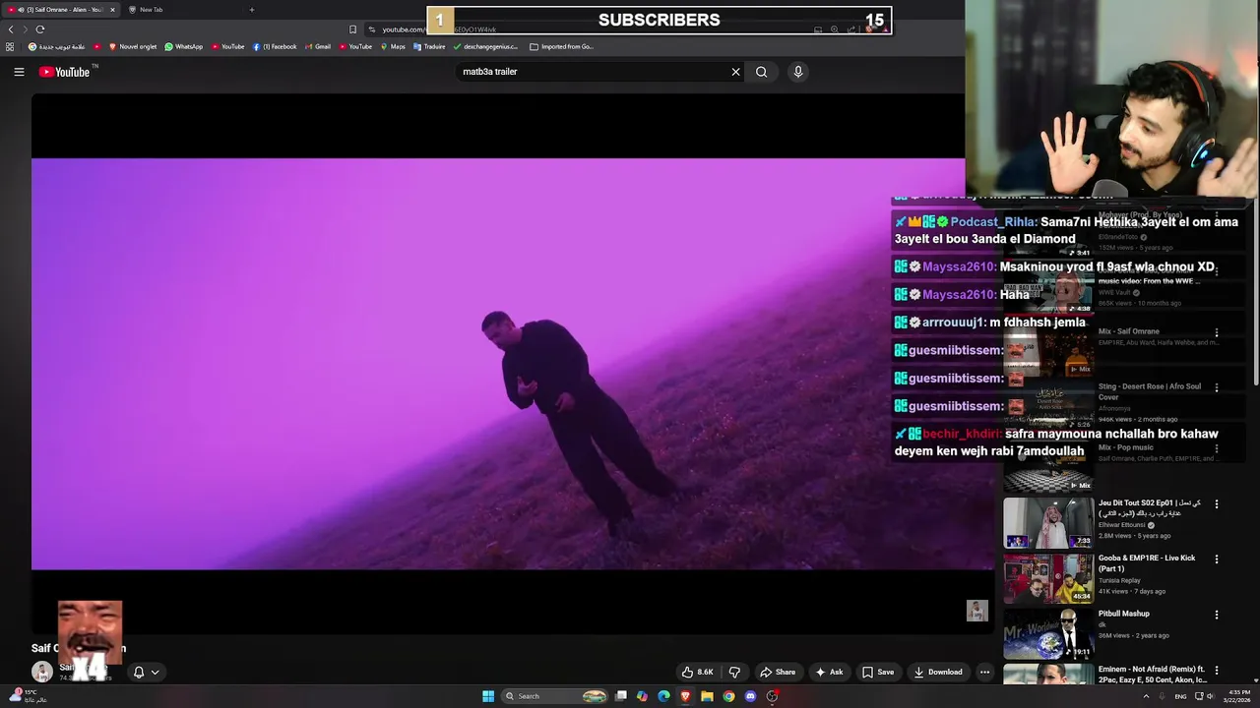The height and width of the screenshot is (708, 1260).
Task: Close the Saif Omrane - Alien tab
Action: click(x=112, y=10)
